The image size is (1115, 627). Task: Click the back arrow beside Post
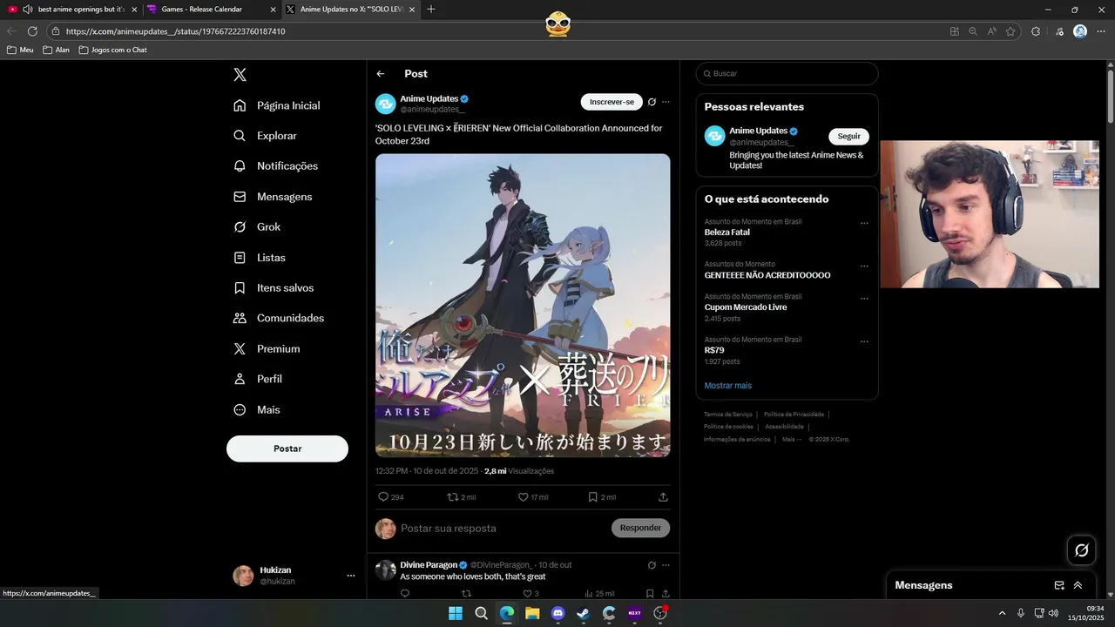(x=381, y=74)
